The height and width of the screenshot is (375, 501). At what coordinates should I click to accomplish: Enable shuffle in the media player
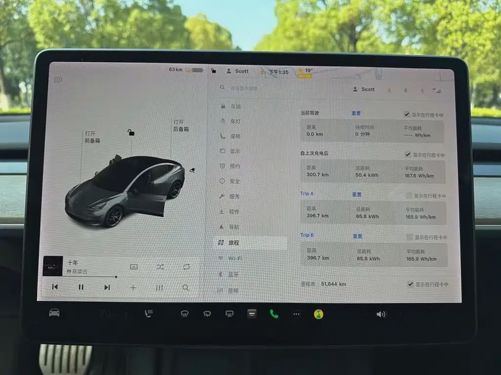pos(160,267)
